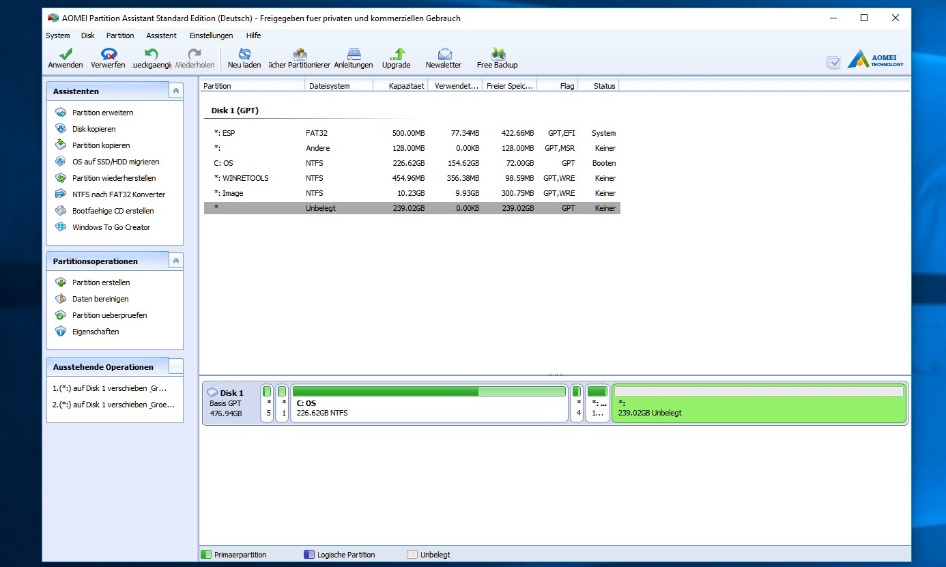Open the Newsletter toolbar icon

coord(444,58)
